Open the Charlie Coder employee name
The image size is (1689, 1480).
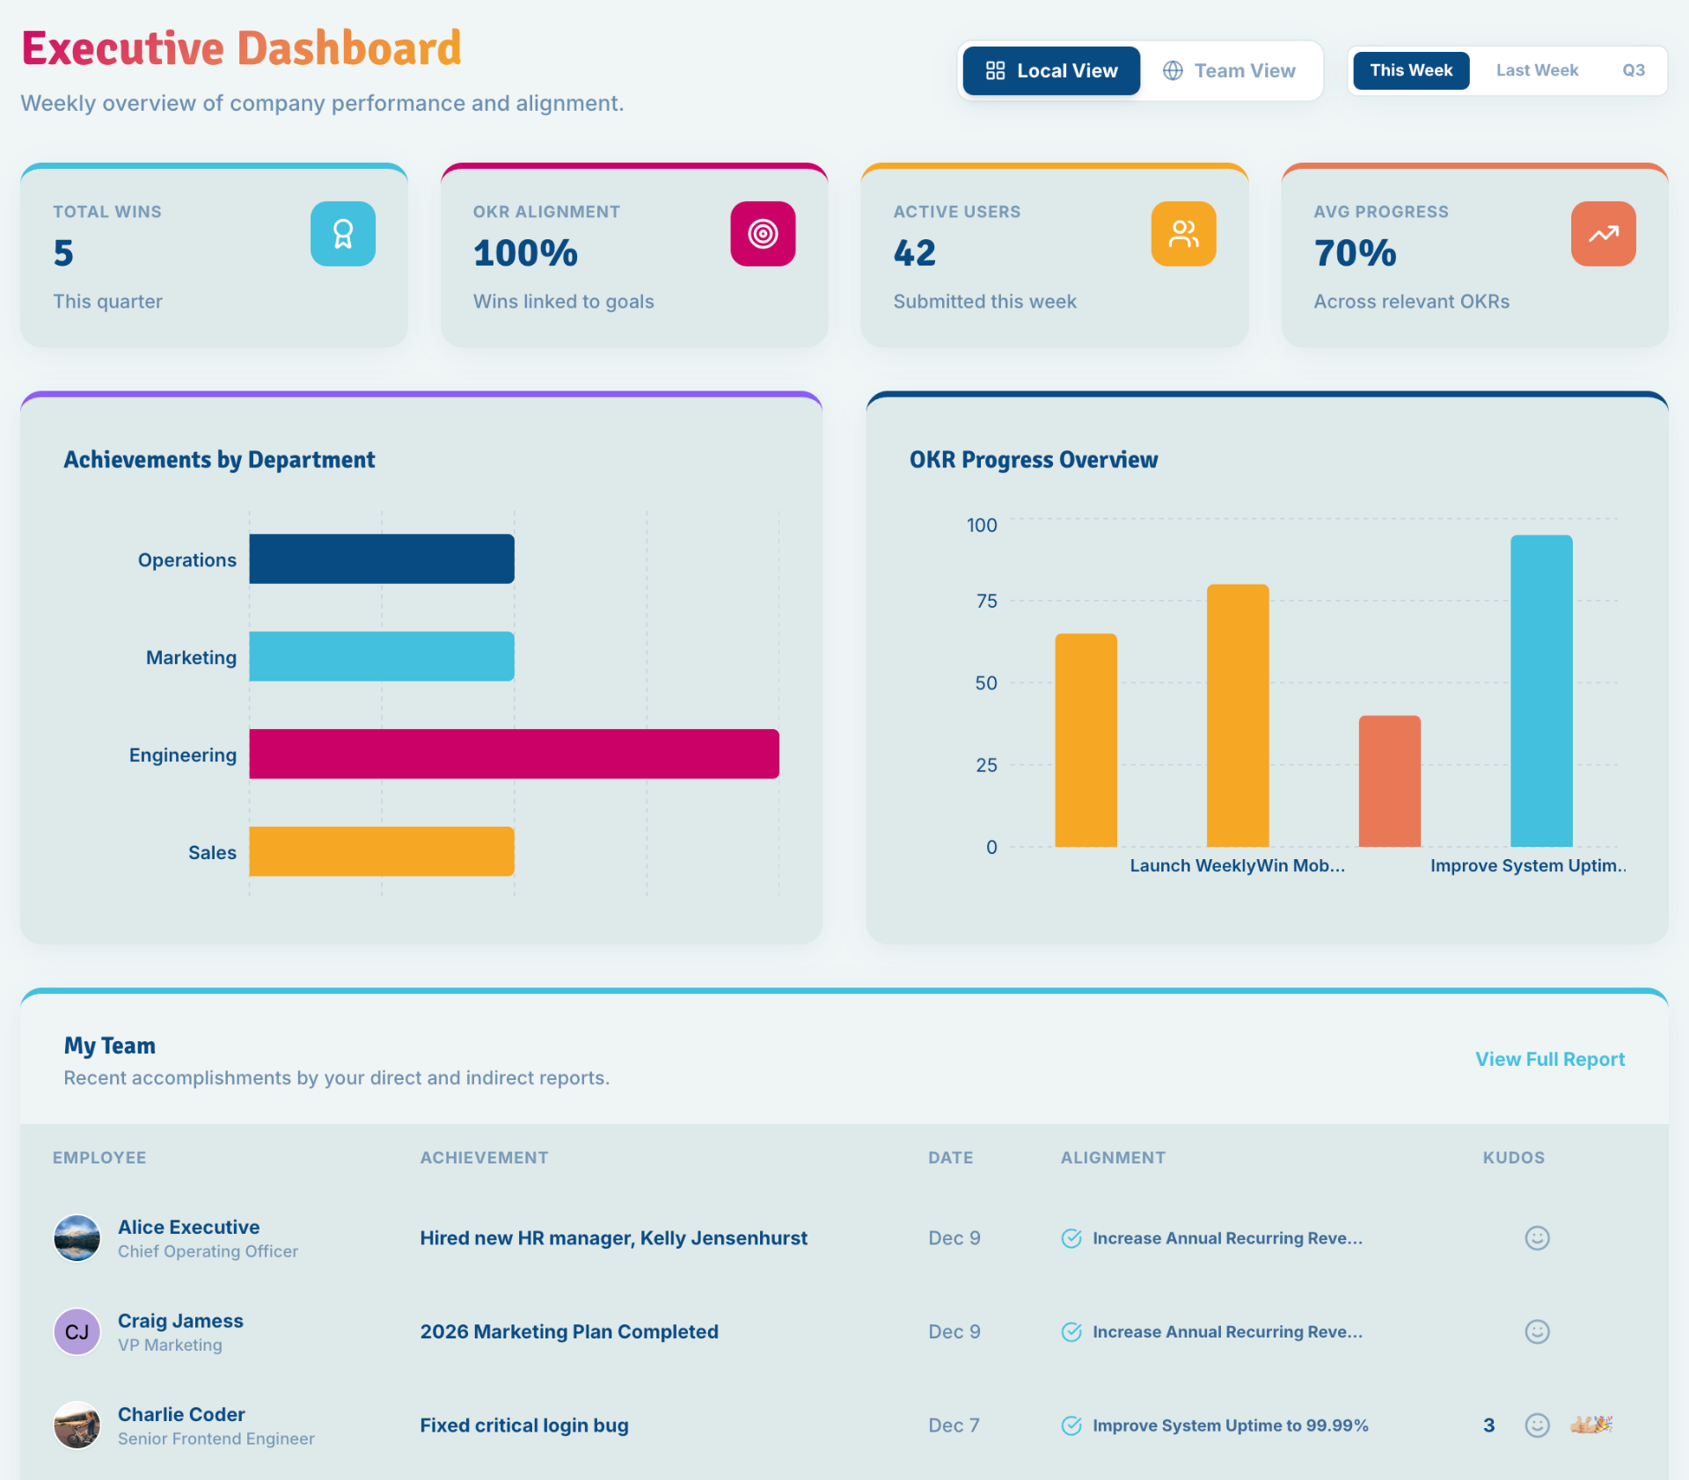tap(181, 1414)
